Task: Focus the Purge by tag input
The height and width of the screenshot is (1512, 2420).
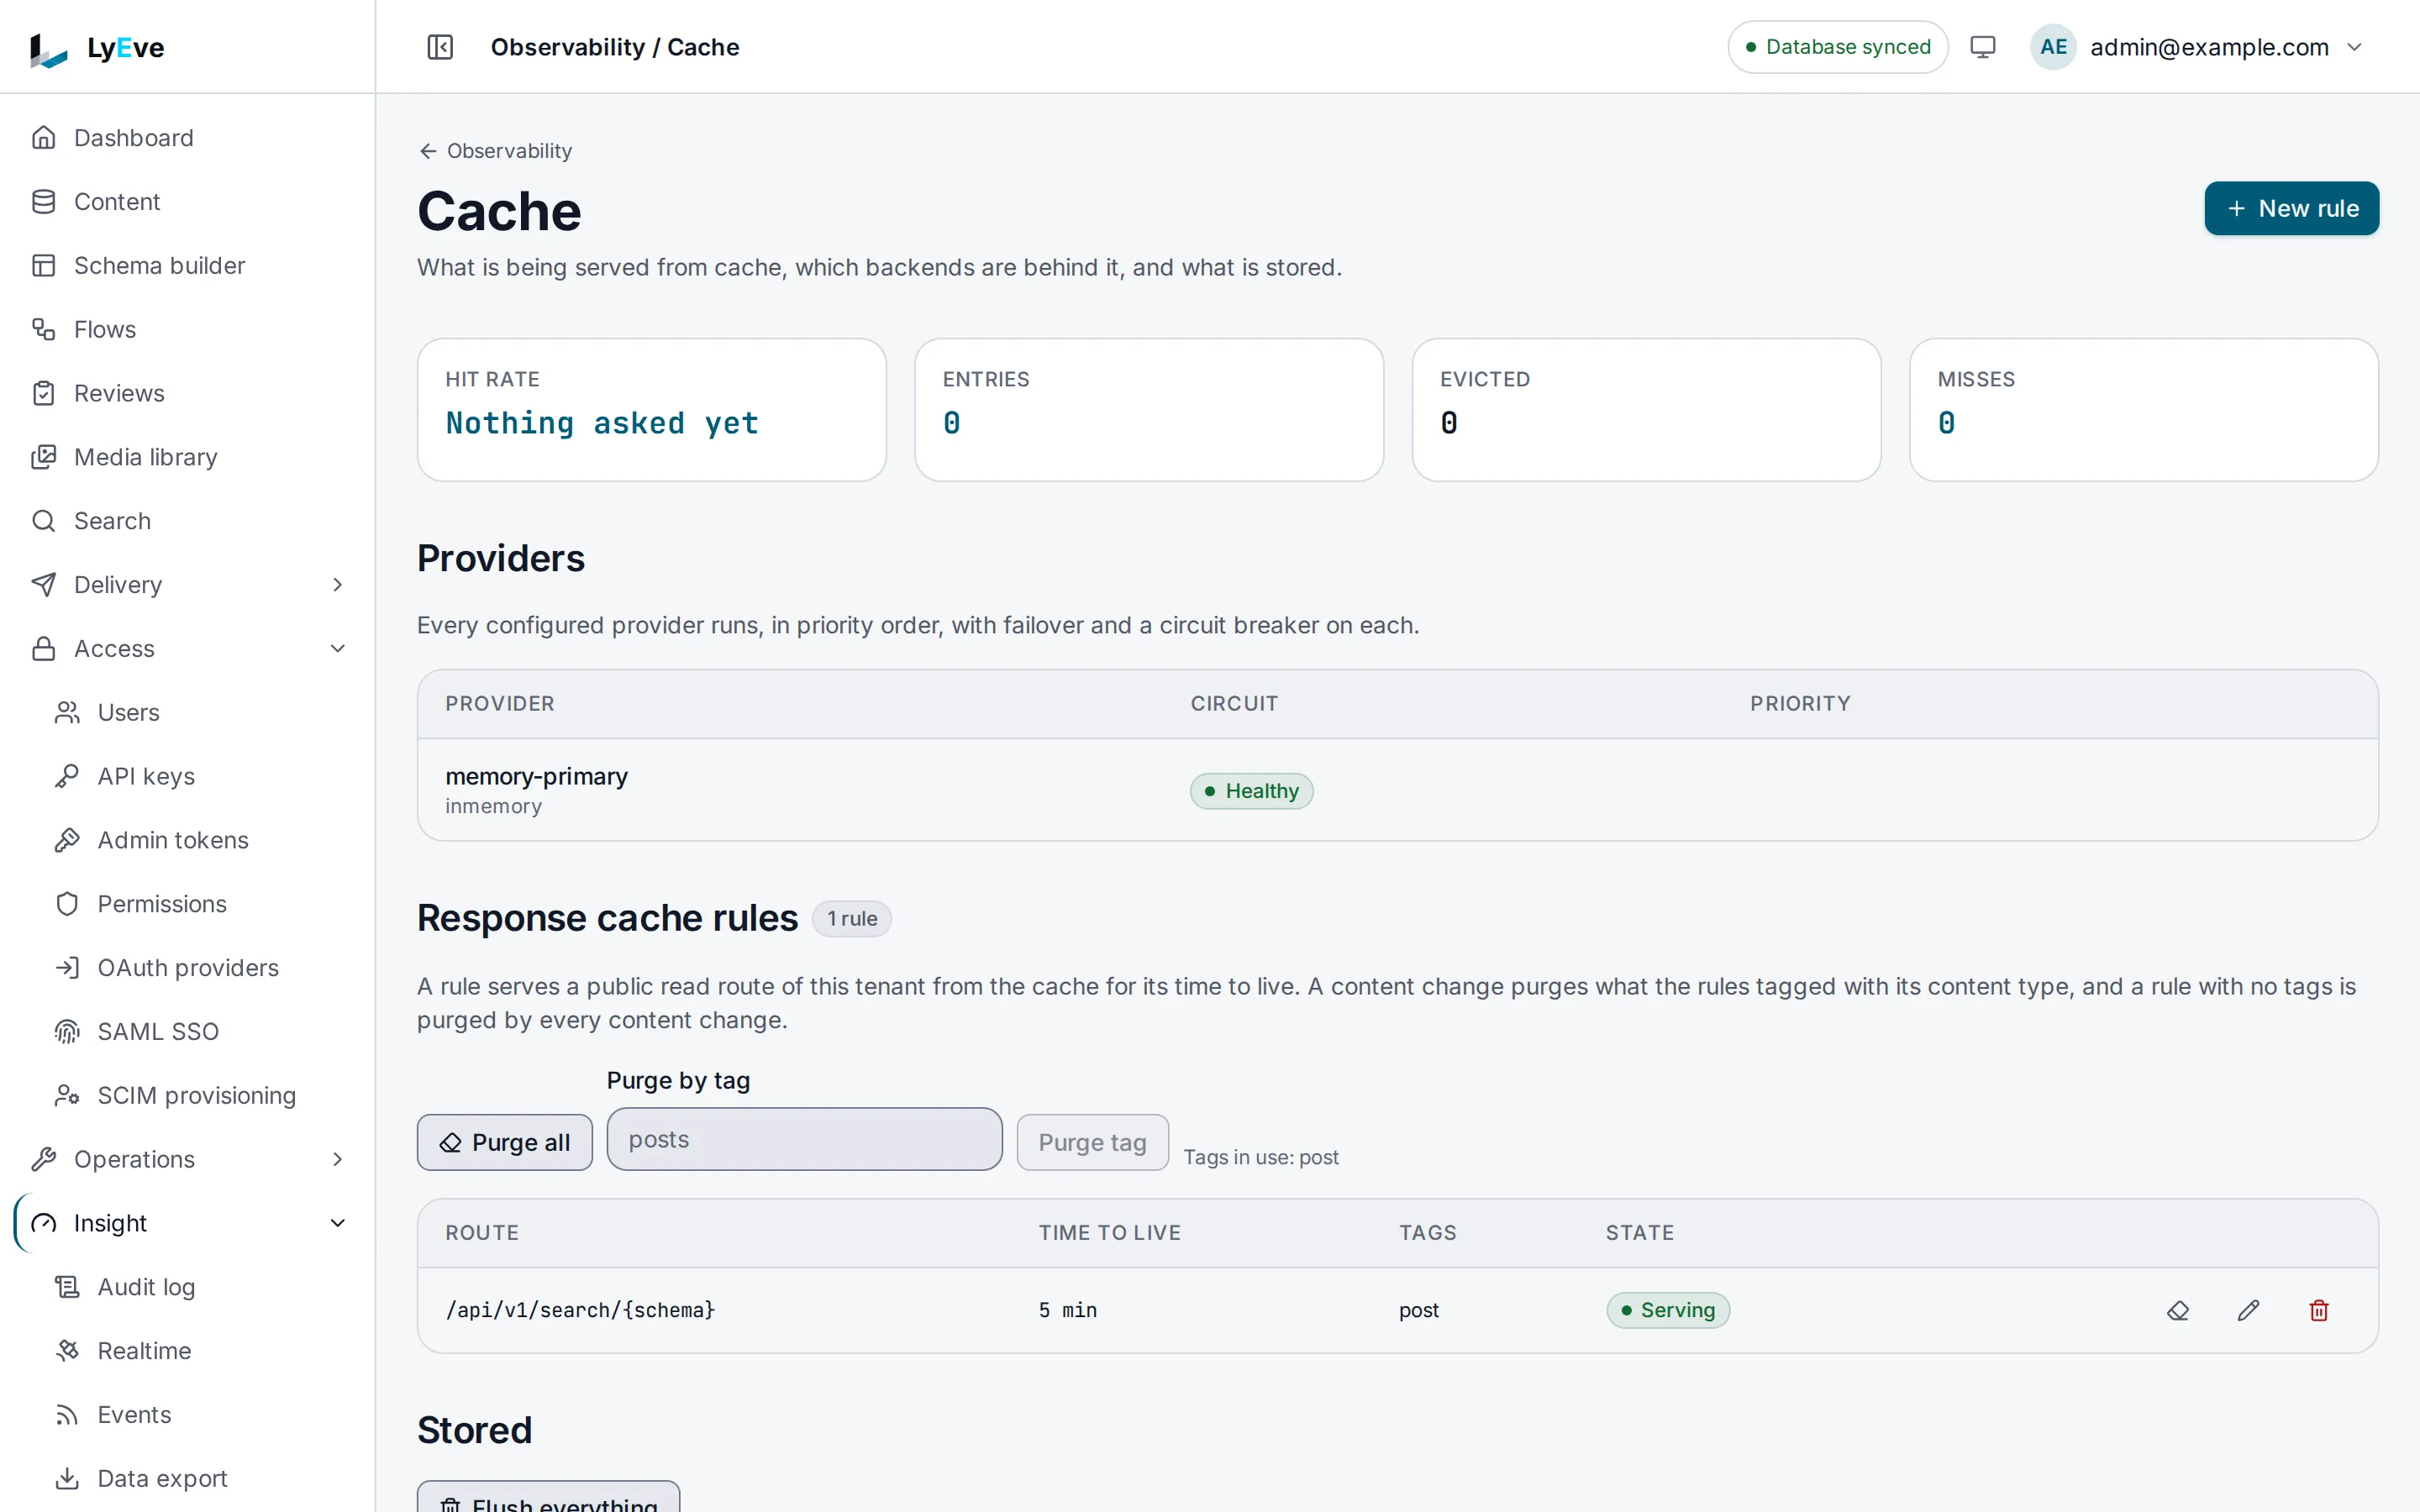Action: [804, 1139]
